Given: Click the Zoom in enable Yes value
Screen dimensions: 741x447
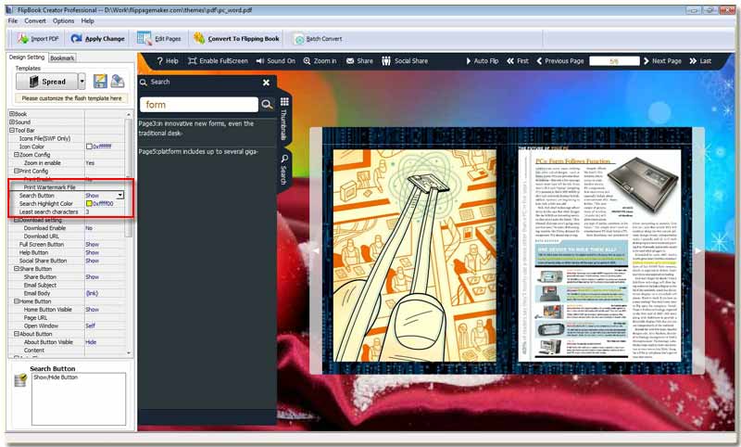Looking at the screenshot, I should point(90,162).
